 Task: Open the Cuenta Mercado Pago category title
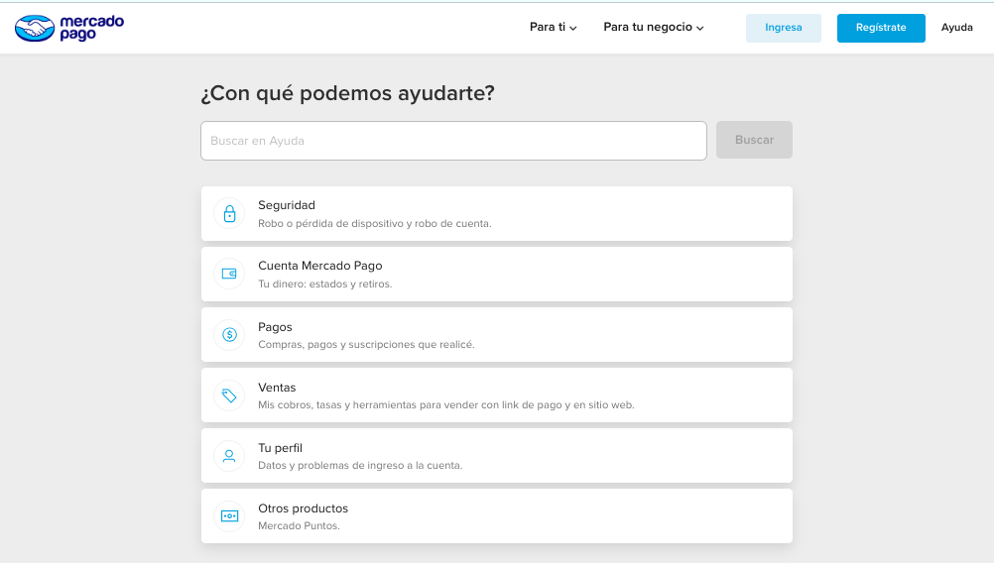point(320,266)
